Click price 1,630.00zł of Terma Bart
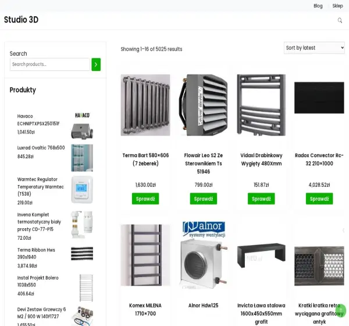Image resolution: width=349 pixels, height=326 pixels. click(145, 185)
